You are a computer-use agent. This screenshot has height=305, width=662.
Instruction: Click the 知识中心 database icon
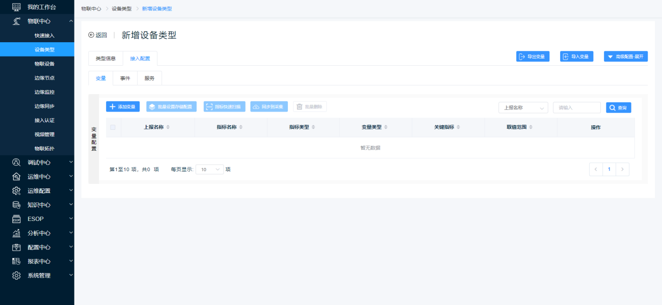point(16,205)
